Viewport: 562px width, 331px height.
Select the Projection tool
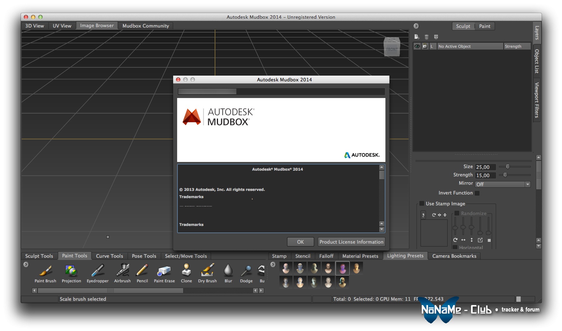[x=71, y=271]
